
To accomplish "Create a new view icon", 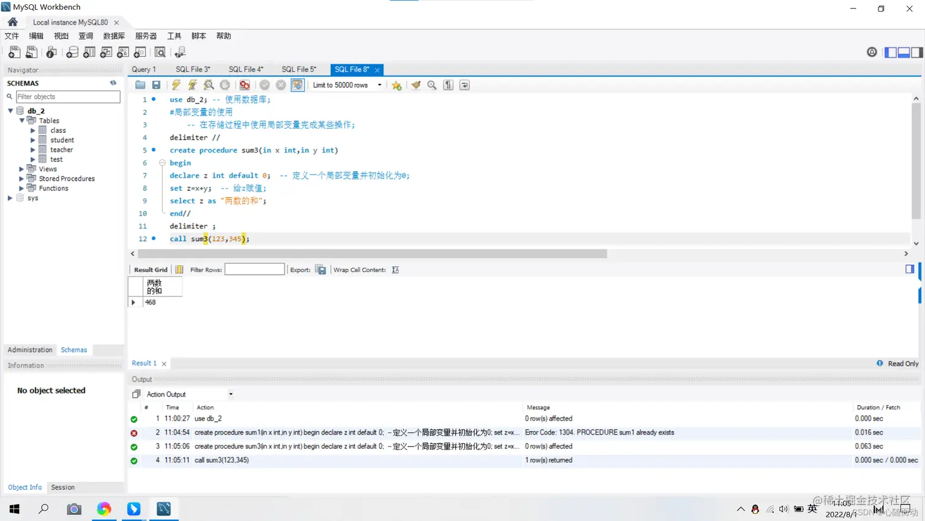I will pyautogui.click(x=106, y=52).
